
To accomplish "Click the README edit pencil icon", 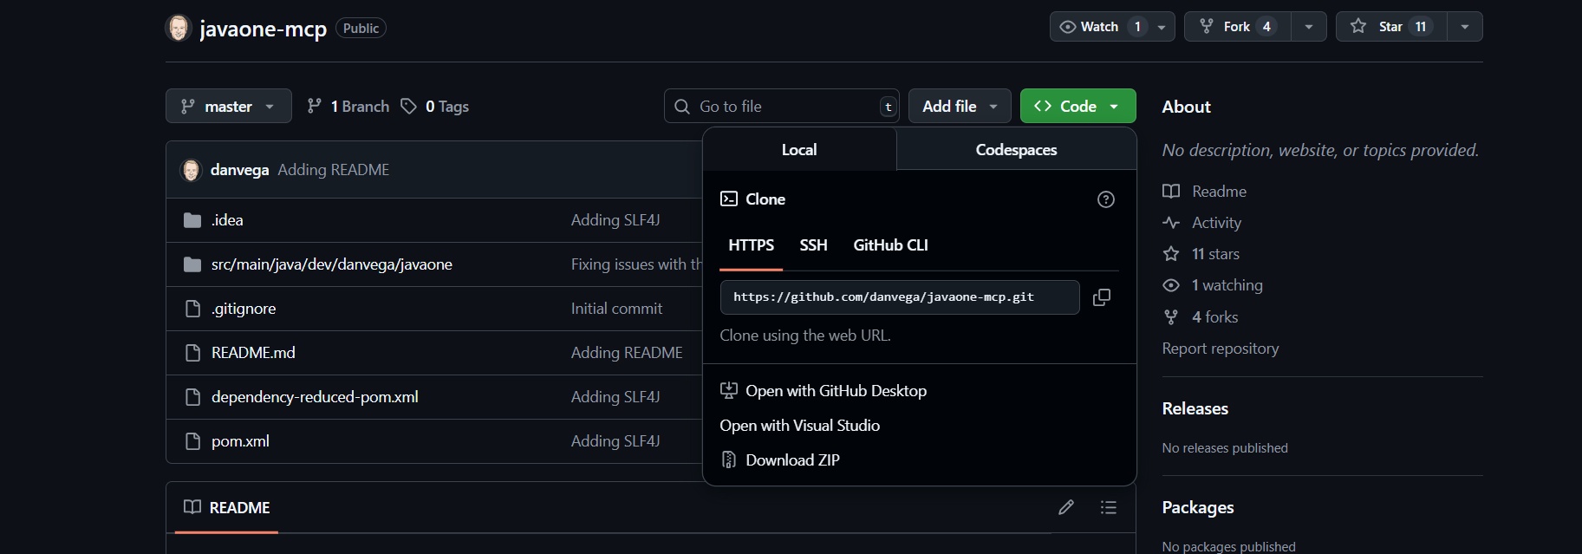I will click(1066, 507).
